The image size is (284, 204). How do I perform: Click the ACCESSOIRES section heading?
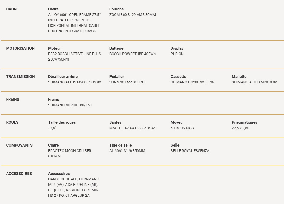point(19,174)
